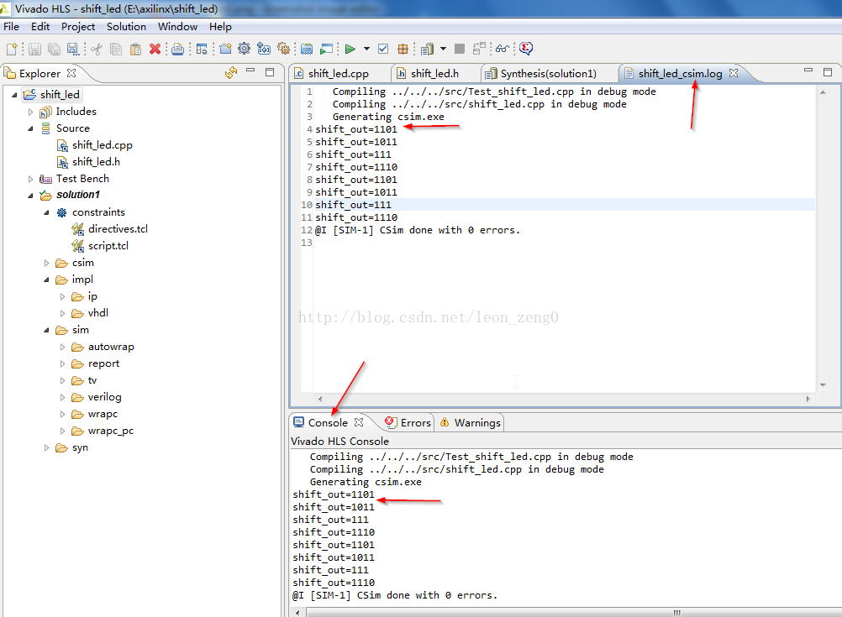
Task: Close the shift_led_csim.log editor tab
Action: [733, 73]
